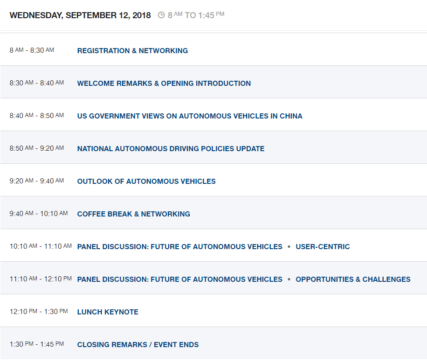Image resolution: width=427 pixels, height=363 pixels.
Task: Click the 8 AM to 1:45 PM time range
Action: [196, 15]
